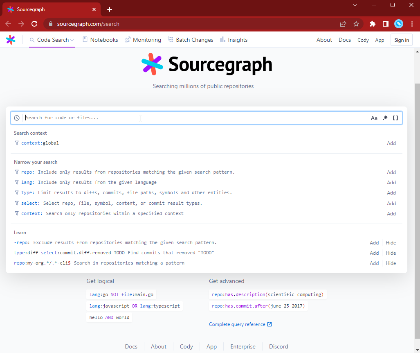The image size is (420, 353).
Task: Open footer Discord link
Action: click(279, 346)
